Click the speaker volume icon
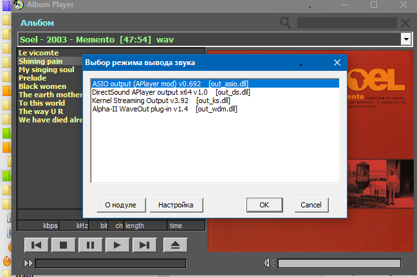Viewport: 417px width, 277px height. [269, 263]
